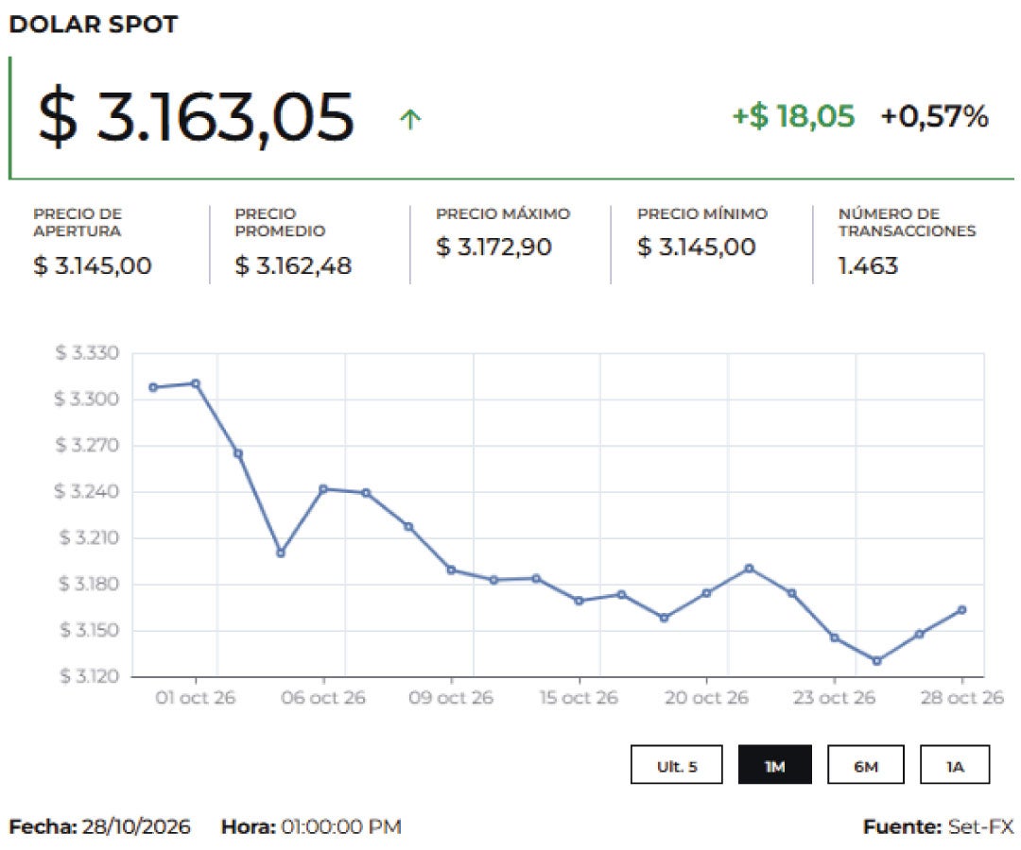Image resolution: width=1021 pixels, height=850 pixels.
Task: Select the 1M range button
Action: [775, 765]
